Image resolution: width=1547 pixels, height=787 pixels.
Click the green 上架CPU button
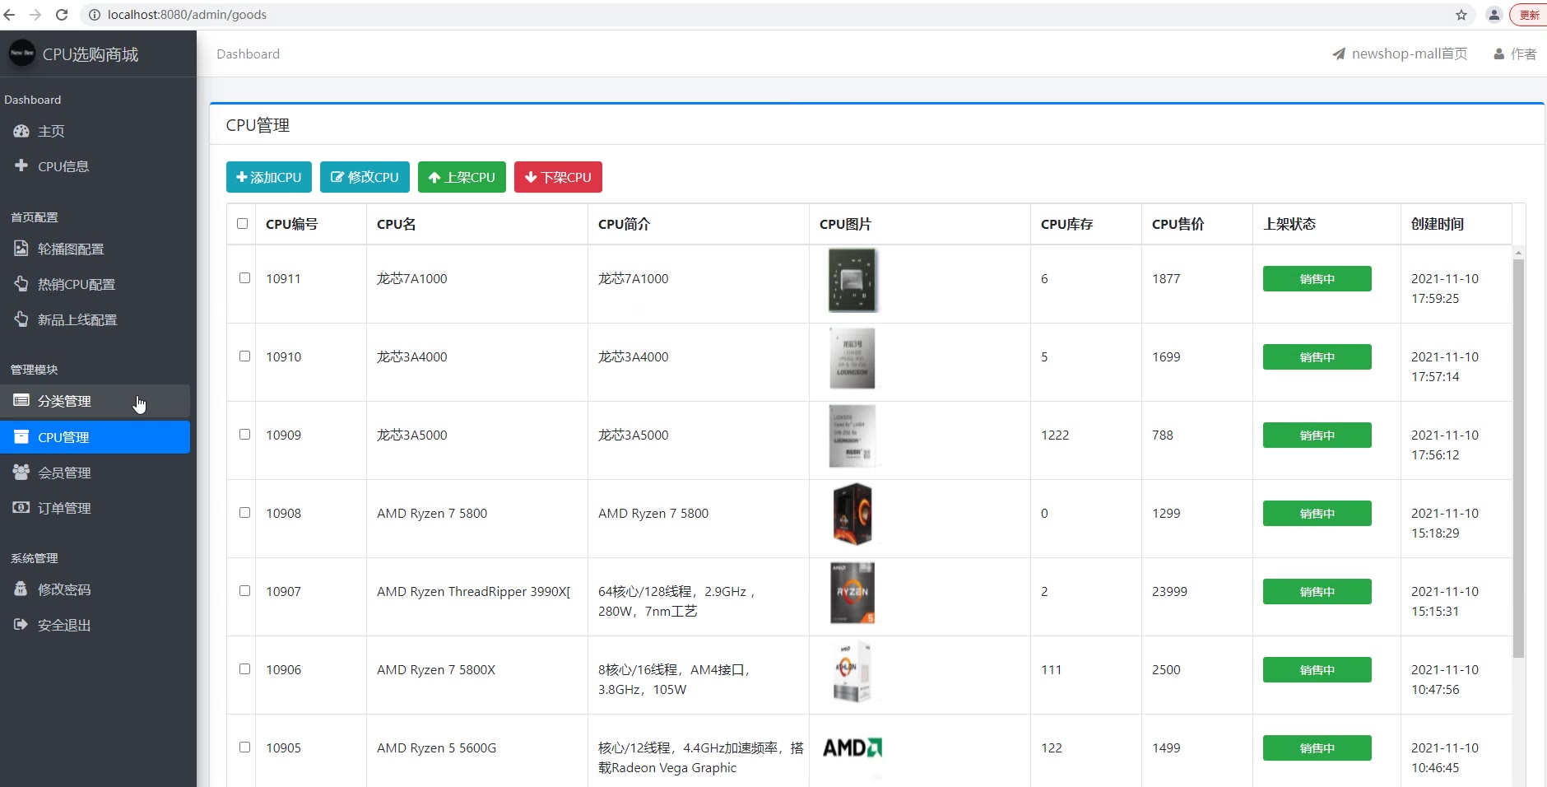point(462,177)
